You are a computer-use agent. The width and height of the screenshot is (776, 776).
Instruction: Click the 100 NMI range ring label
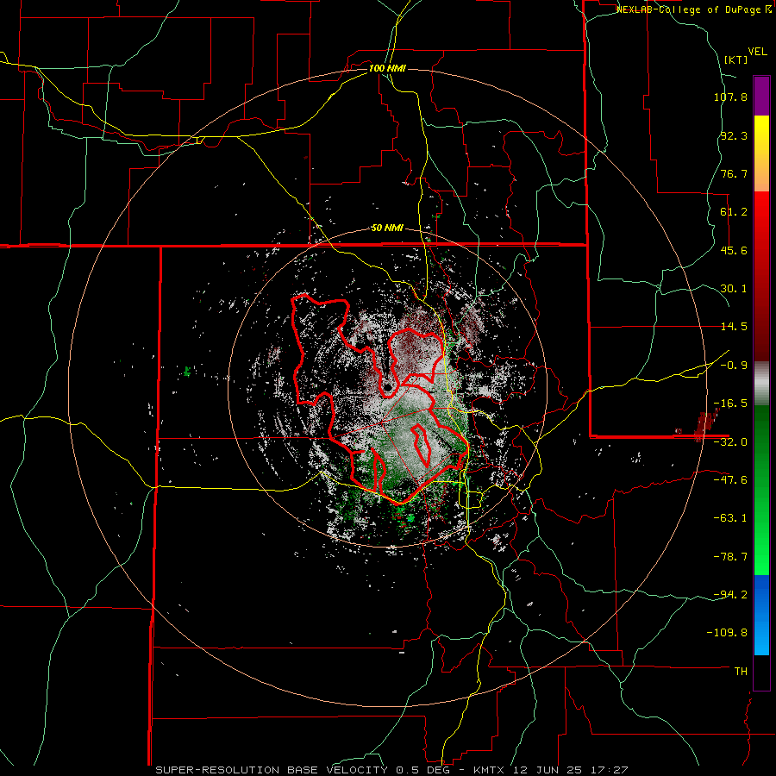click(387, 68)
